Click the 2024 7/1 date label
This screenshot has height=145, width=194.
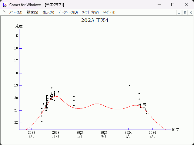click(152, 134)
